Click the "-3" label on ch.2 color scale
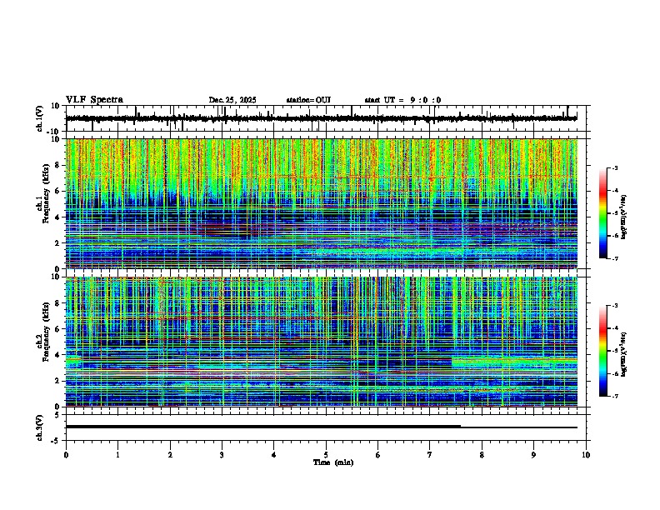The height and width of the screenshot is (510, 660). [x=614, y=306]
